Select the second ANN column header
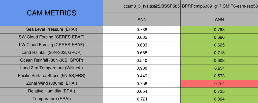 coord(219,19)
